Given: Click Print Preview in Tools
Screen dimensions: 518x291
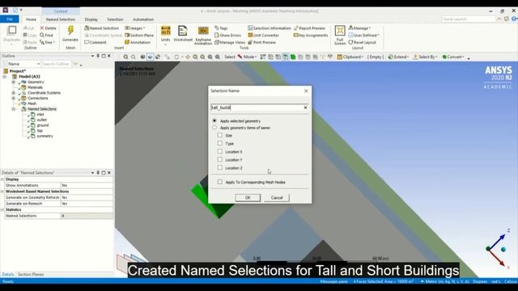Looking at the screenshot, I should (x=261, y=42).
